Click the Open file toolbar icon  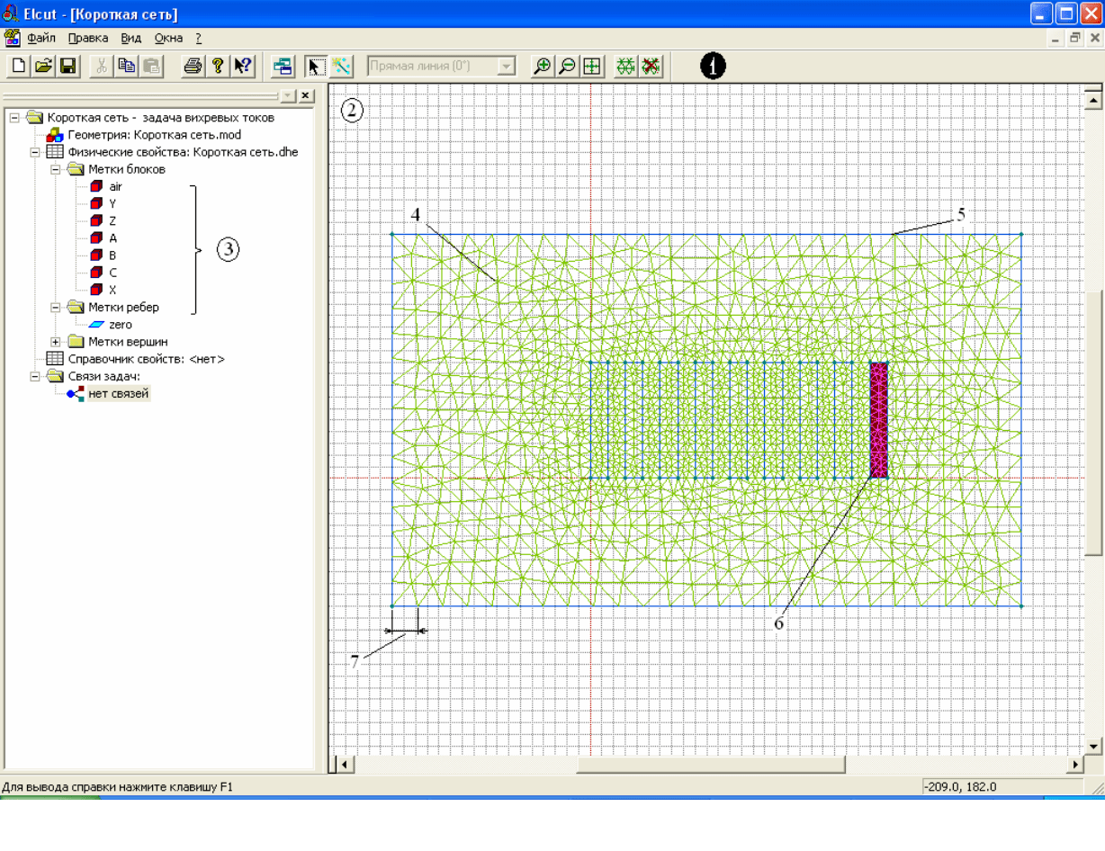coord(42,66)
